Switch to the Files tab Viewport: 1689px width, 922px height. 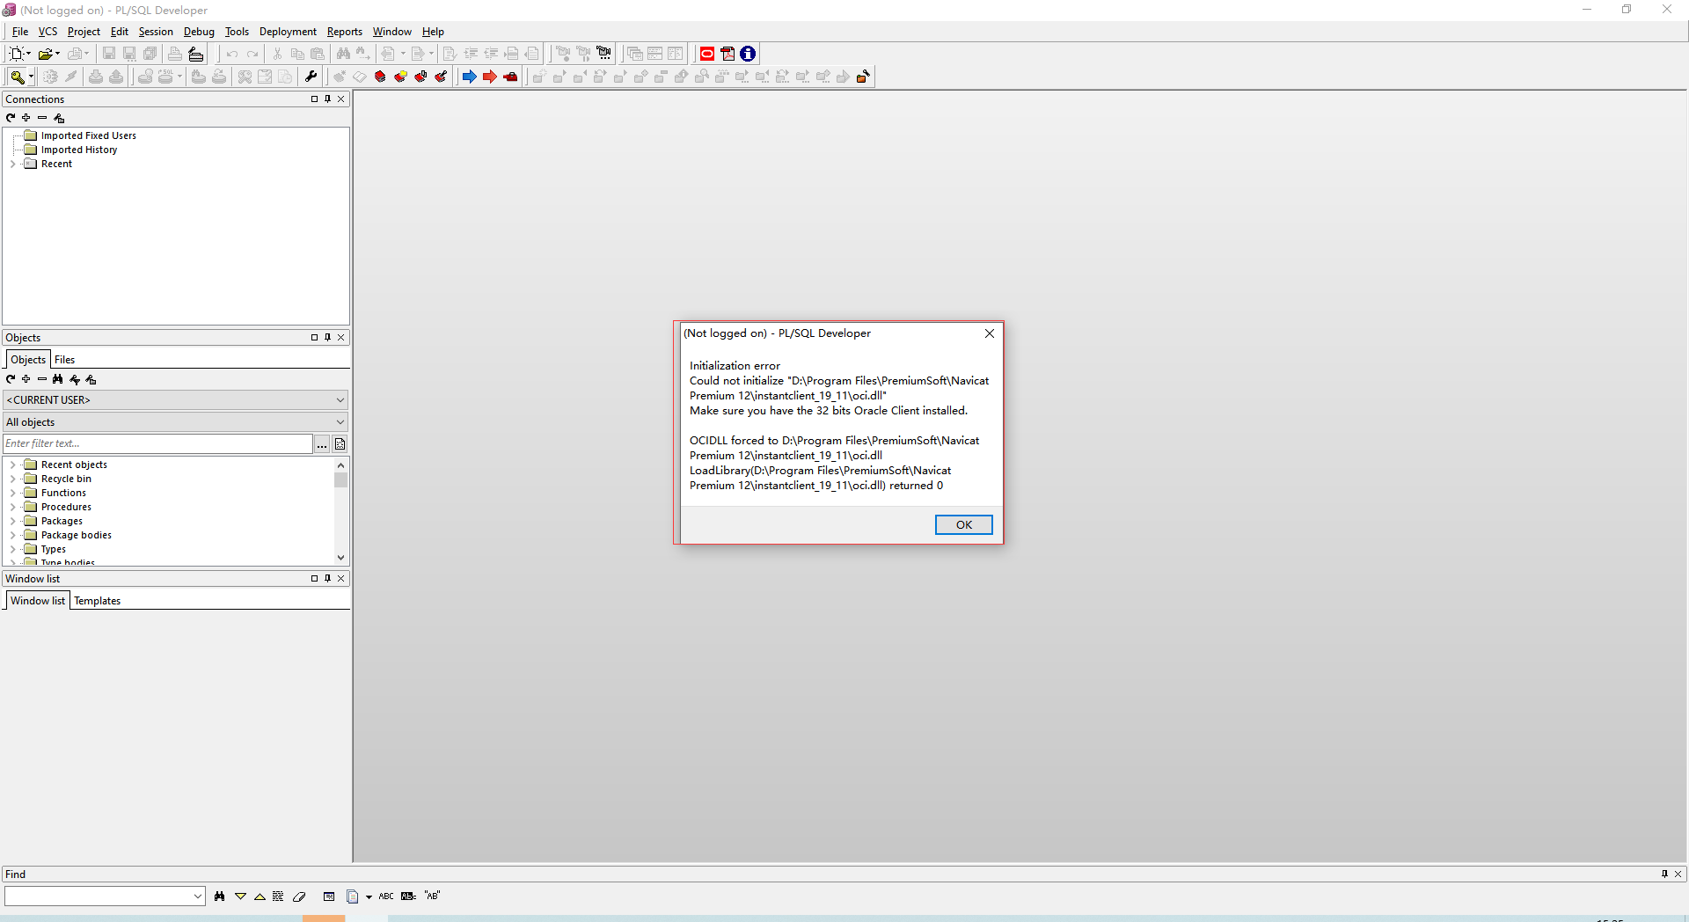point(65,360)
